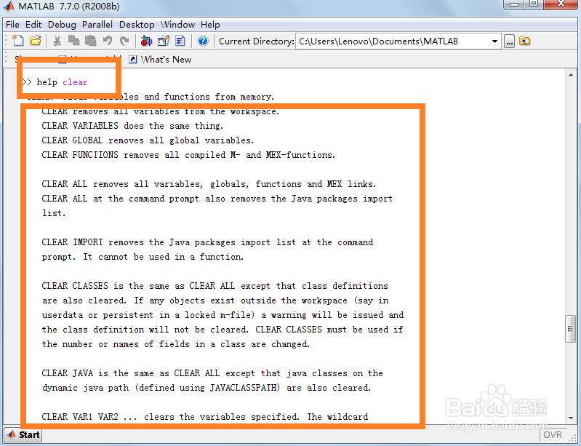
Task: Click line 'CLEAR VARIABLES does the same thing.'
Action: coord(132,126)
